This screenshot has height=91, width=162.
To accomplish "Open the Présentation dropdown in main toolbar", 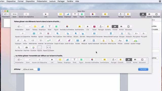I will pos(6,14).
